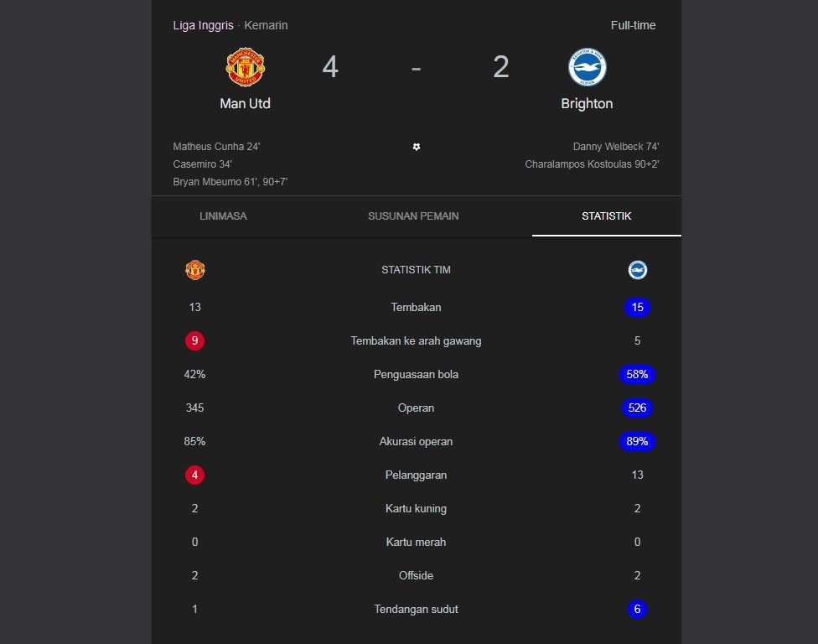Screen dimensions: 818x644
Task: Select the Statistik tab
Action: click(x=606, y=216)
